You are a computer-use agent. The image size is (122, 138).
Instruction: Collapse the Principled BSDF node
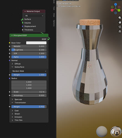pyautogui.click(x=12, y=35)
